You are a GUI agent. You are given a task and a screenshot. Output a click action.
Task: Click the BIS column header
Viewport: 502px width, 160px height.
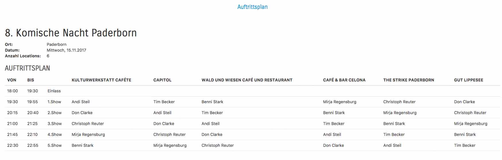point(31,80)
